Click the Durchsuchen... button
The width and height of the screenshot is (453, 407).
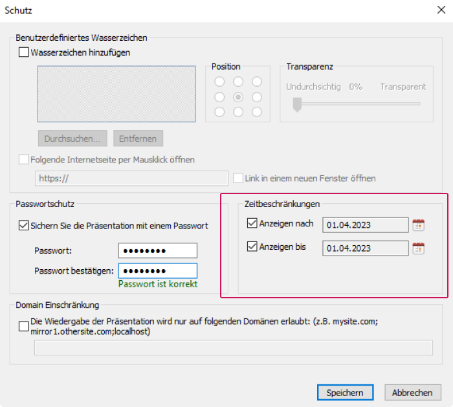pyautogui.click(x=72, y=138)
